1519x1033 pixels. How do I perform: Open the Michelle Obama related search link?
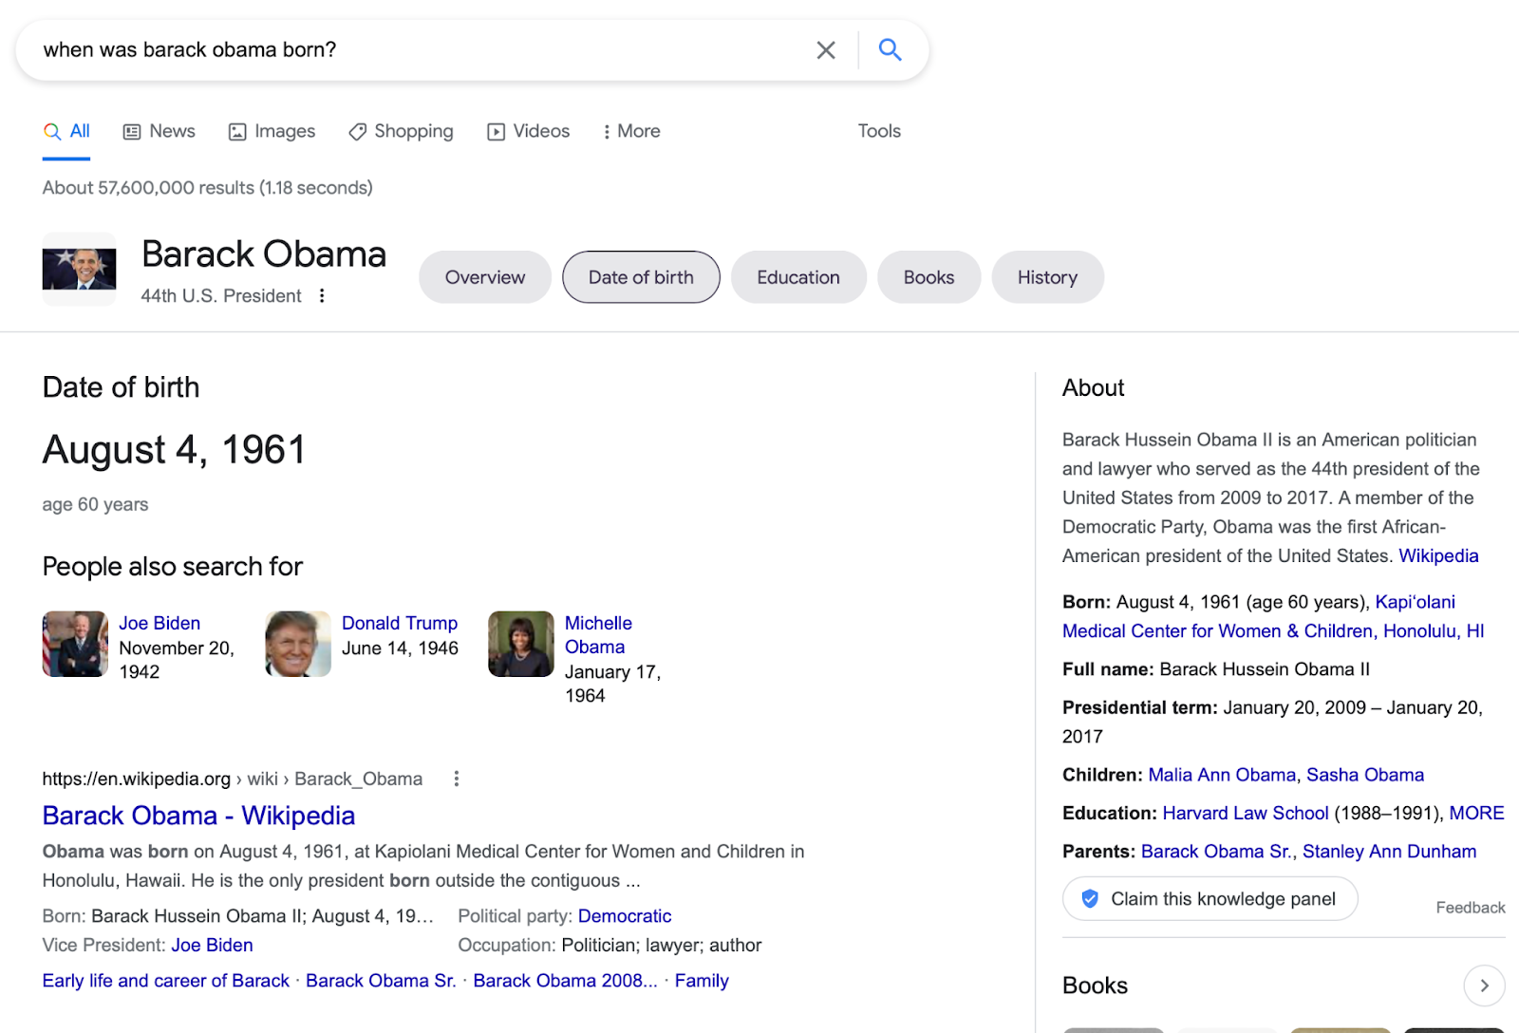(x=598, y=635)
